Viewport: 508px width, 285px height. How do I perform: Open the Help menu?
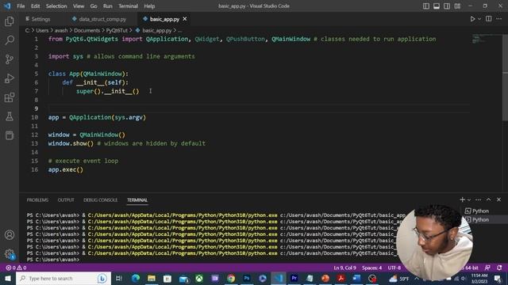(x=149, y=6)
